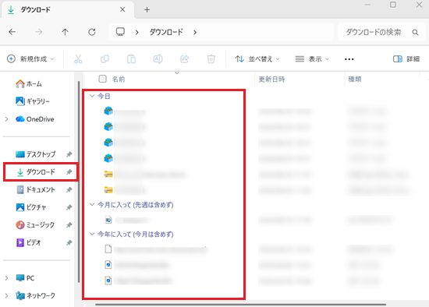
Task: Click ダウンロード in the address breadcrumb
Action: [166, 32]
